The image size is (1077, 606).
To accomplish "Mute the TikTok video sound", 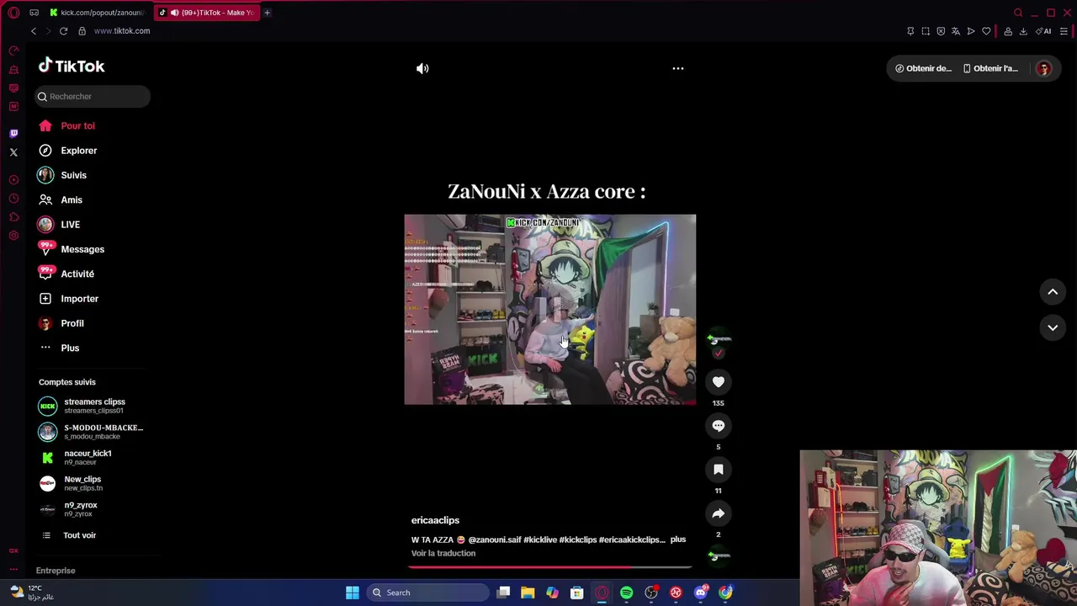I will point(422,69).
